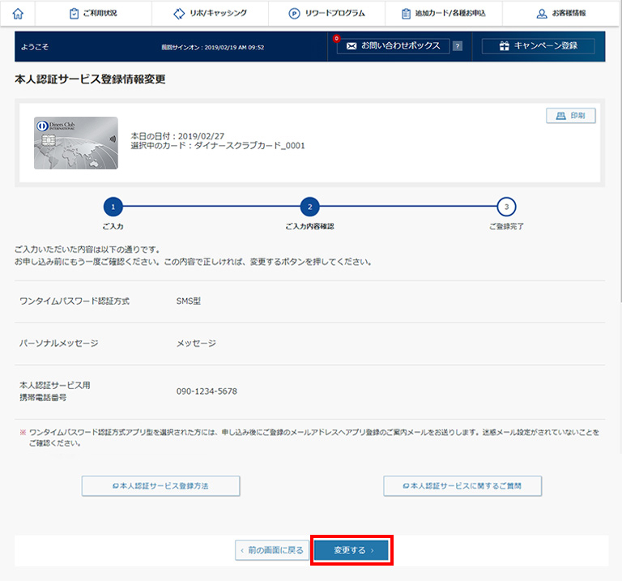Click the page's vertical scrollbar
Viewport: 622px width, 581px height.
click(x=618, y=162)
